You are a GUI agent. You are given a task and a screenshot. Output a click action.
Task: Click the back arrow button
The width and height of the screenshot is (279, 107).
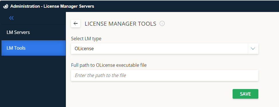pyautogui.click(x=76, y=24)
